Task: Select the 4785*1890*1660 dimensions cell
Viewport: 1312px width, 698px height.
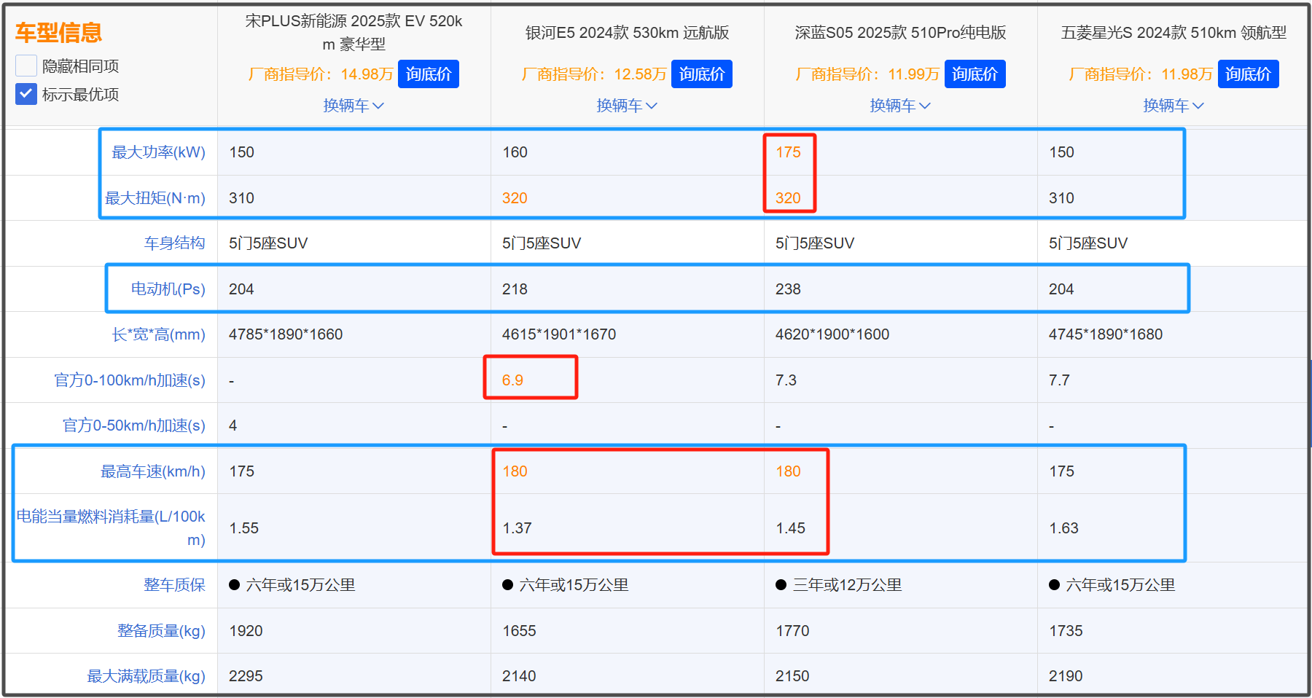Action: (x=286, y=334)
